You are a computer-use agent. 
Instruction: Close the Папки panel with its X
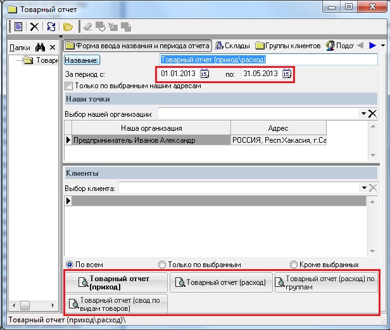pos(53,47)
